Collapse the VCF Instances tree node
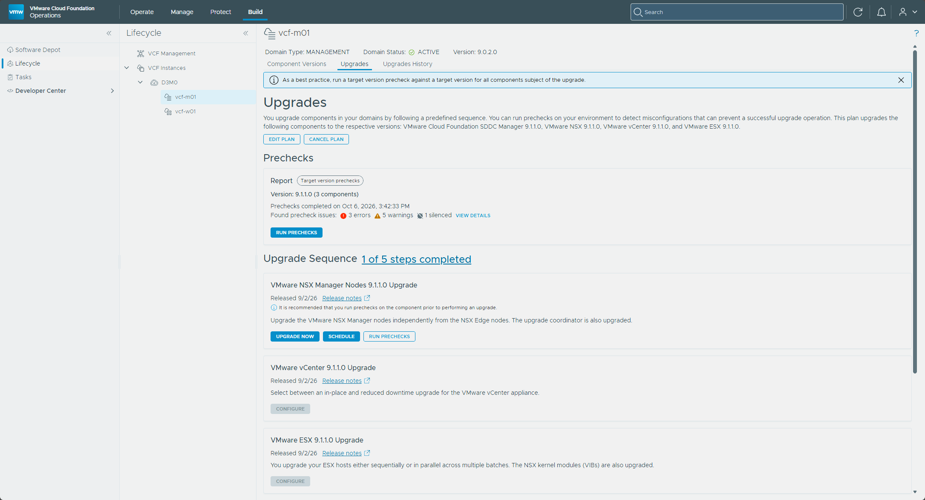Screen dimensions: 925x500 pos(127,68)
